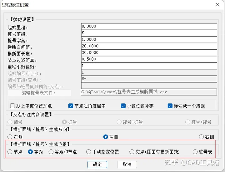The height and width of the screenshot is (172, 225).
Task: Click the 桩号 radio in 交点标注内容设置
Action: click(x=64, y=122)
